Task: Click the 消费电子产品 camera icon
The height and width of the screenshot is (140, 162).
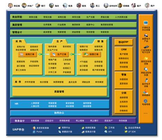Action: coord(146,35)
